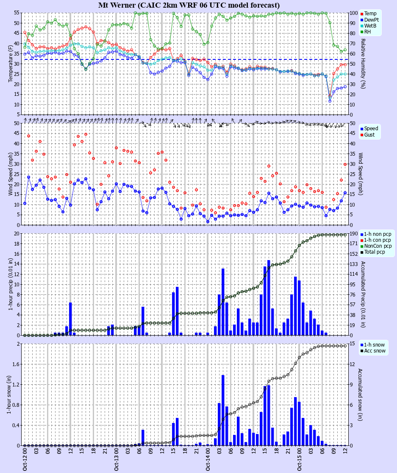The image size is (397, 473).
Task: Click the tallest precip bar near Oct-14 16
Action: 269,297
